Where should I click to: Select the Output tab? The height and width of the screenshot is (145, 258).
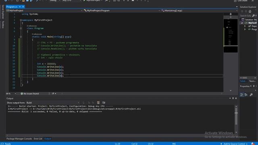pos(48,139)
